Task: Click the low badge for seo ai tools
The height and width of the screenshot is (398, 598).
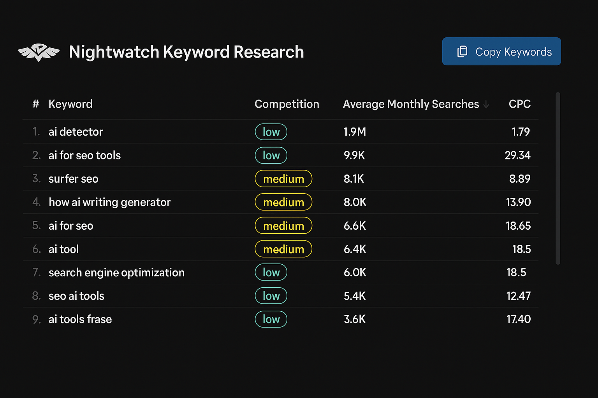Action: coord(271,296)
